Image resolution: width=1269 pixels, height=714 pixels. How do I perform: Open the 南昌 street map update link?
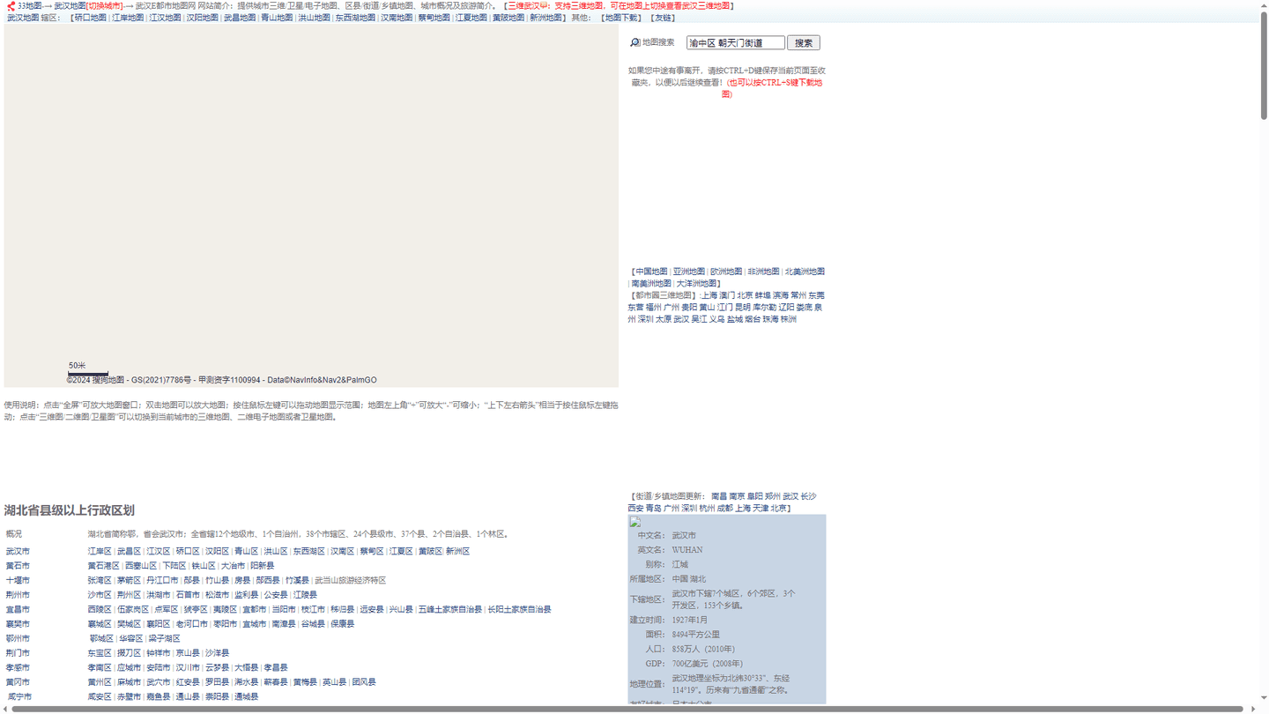[x=719, y=496]
